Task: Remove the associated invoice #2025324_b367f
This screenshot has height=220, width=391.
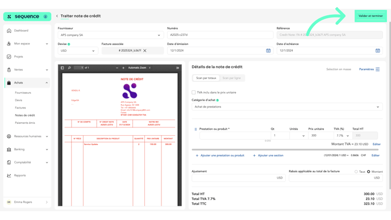Action: [x=144, y=51]
